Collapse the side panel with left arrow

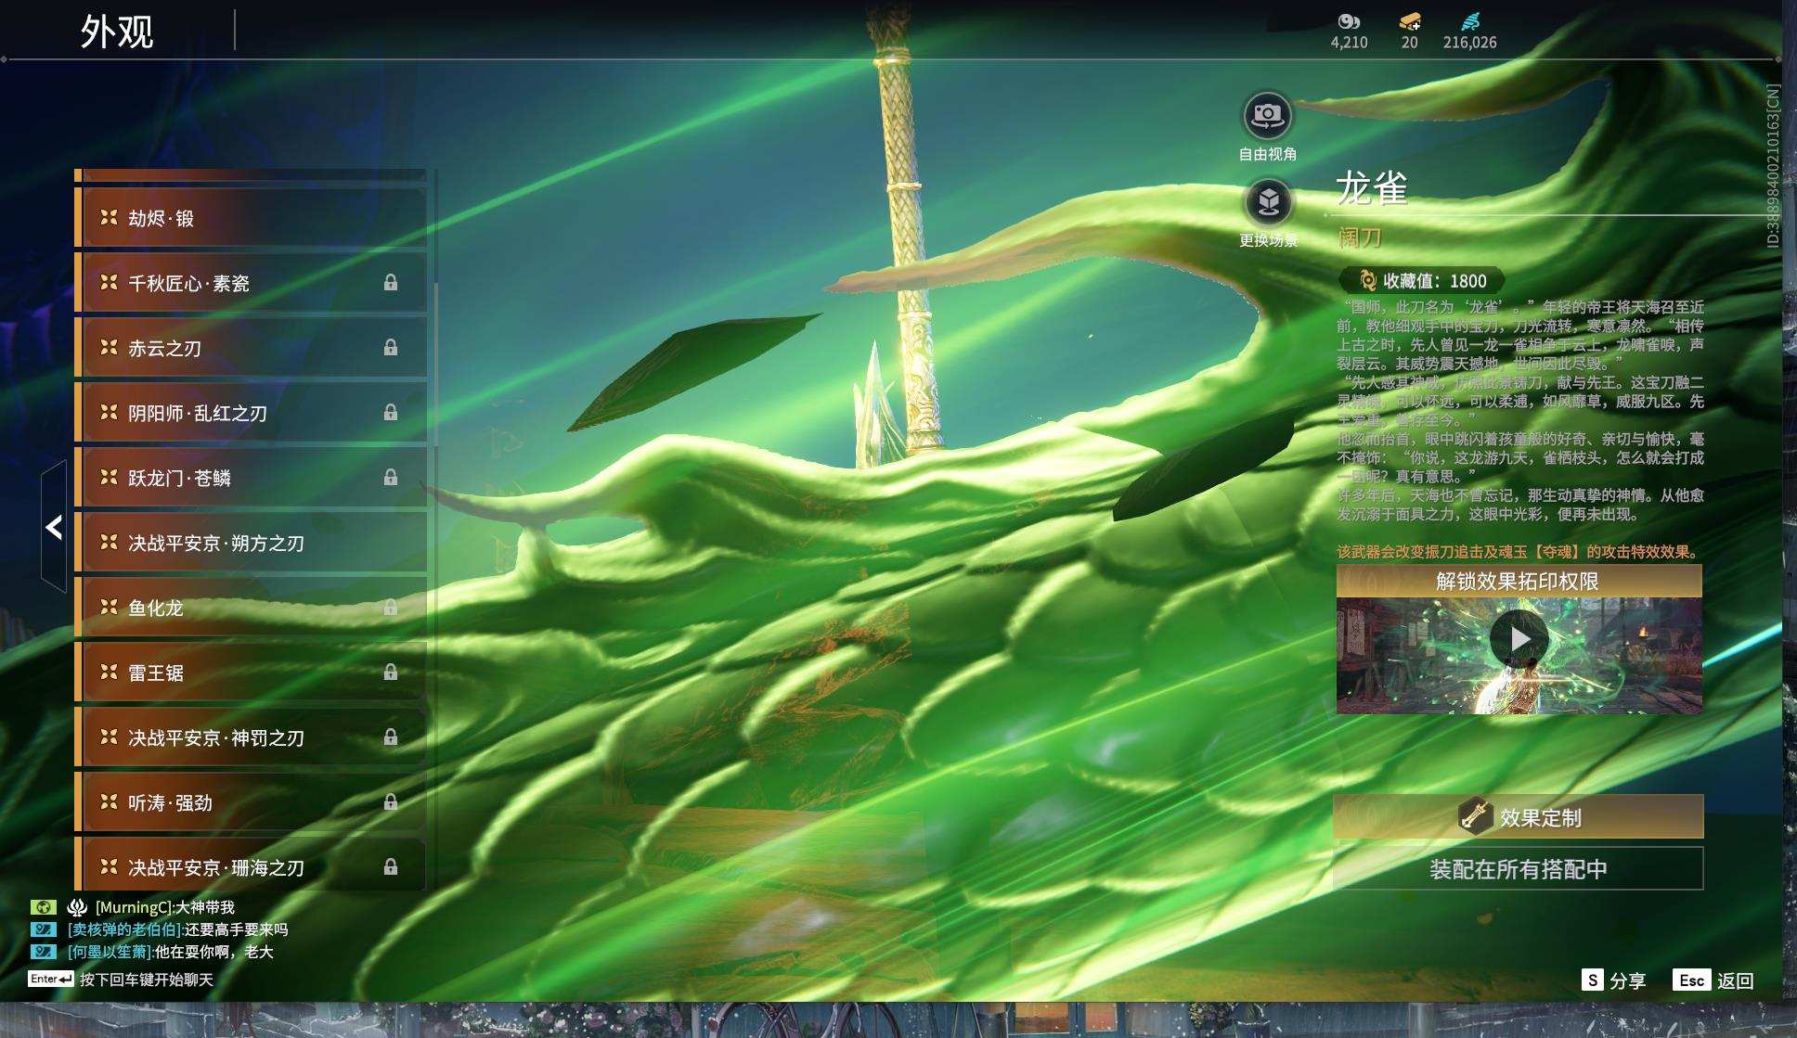[x=54, y=527]
